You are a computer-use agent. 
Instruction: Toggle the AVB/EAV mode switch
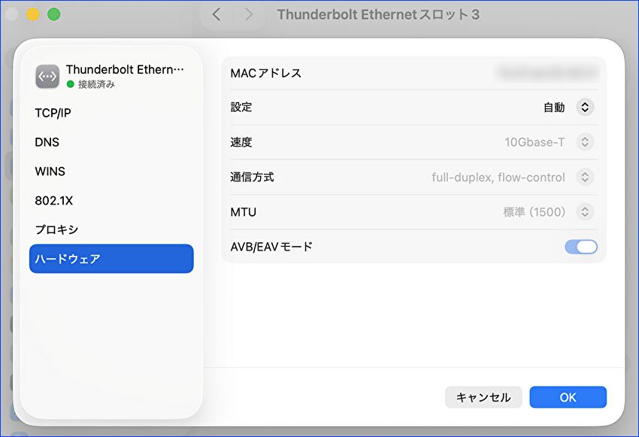(580, 247)
